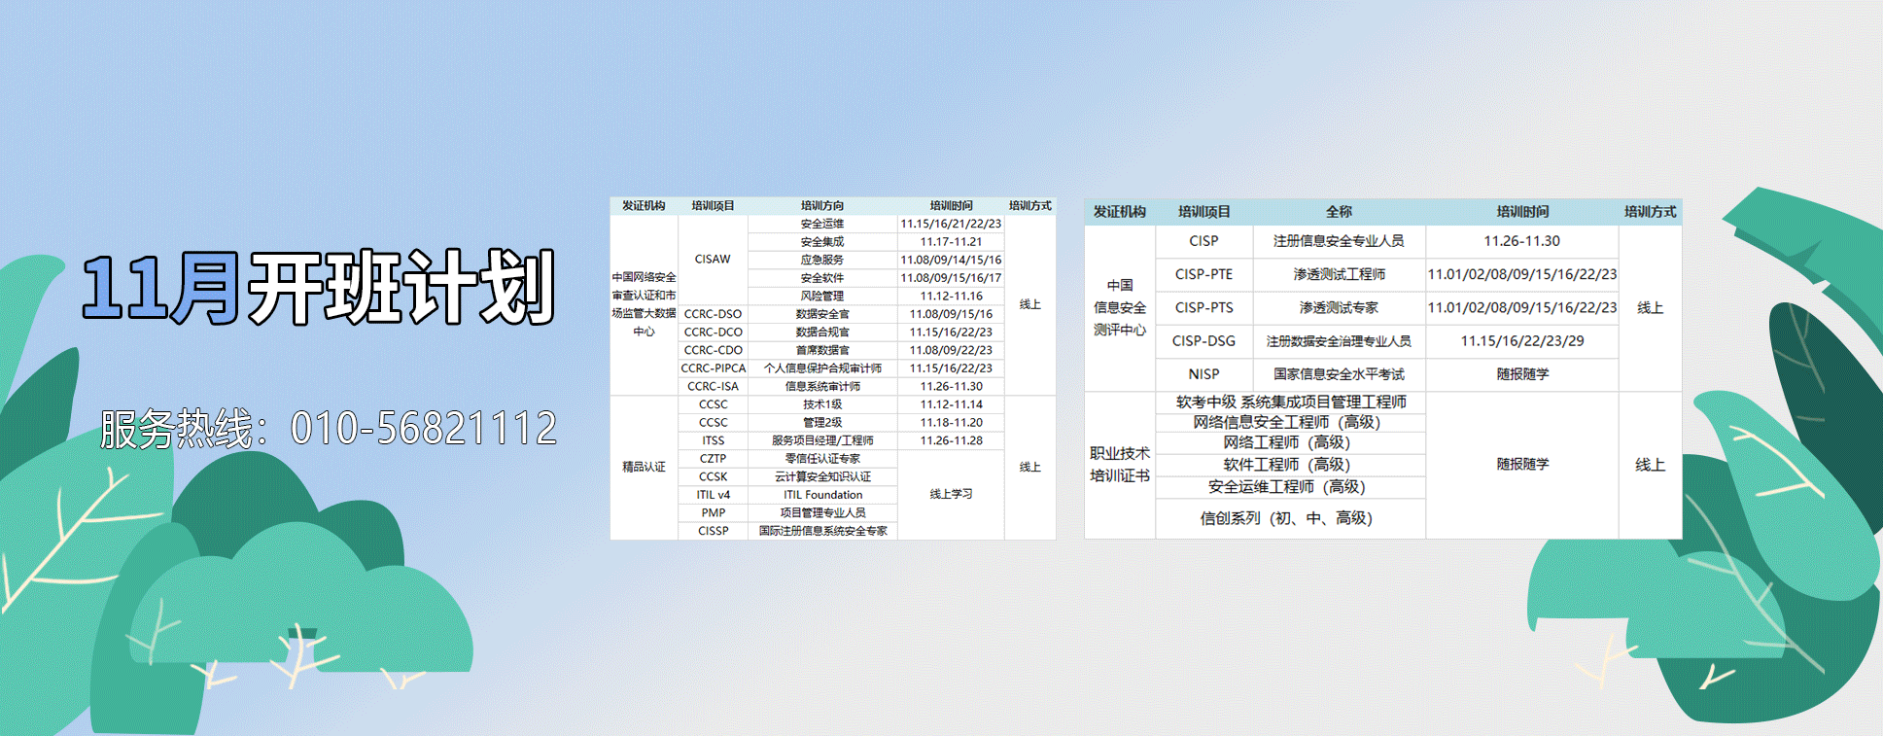
Task: Select "国际注册信息系统安全专家" cell
Action: 822,531
